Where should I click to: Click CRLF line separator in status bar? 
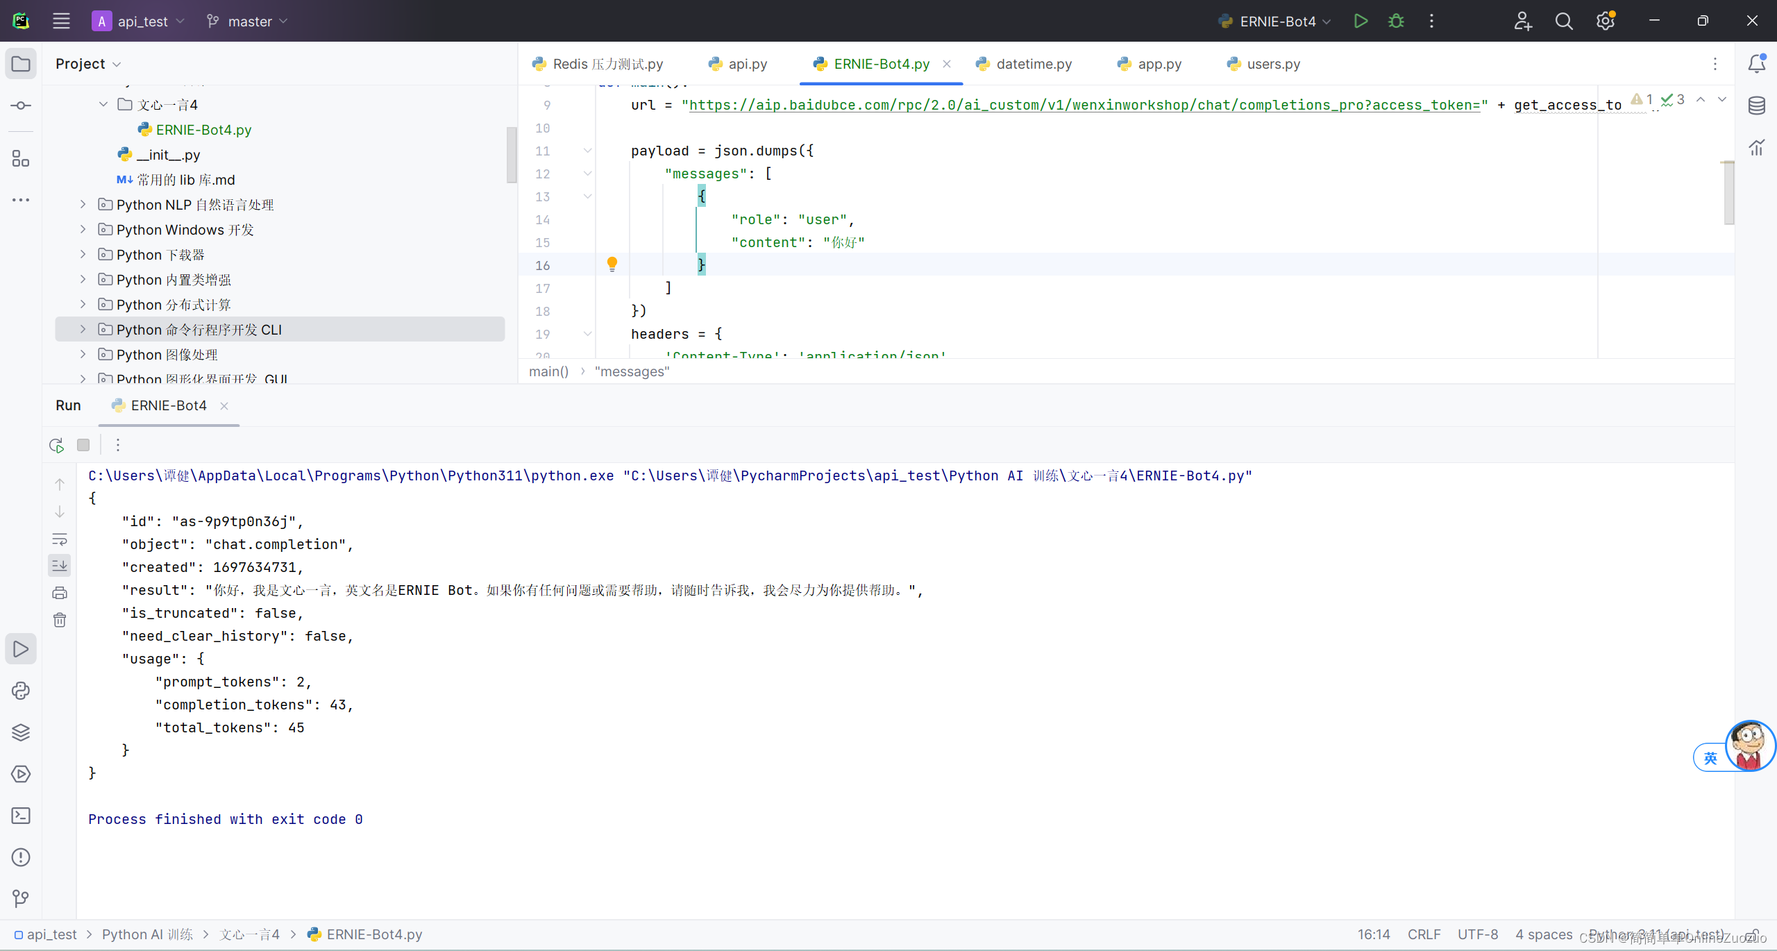[1424, 934]
